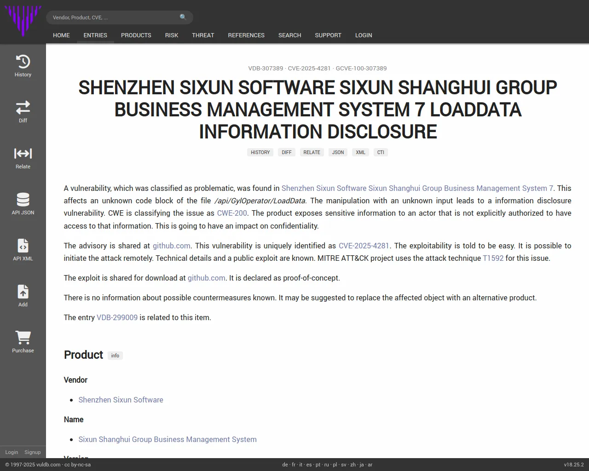Click the Product info badge
This screenshot has width=589, height=471.
coord(115,356)
